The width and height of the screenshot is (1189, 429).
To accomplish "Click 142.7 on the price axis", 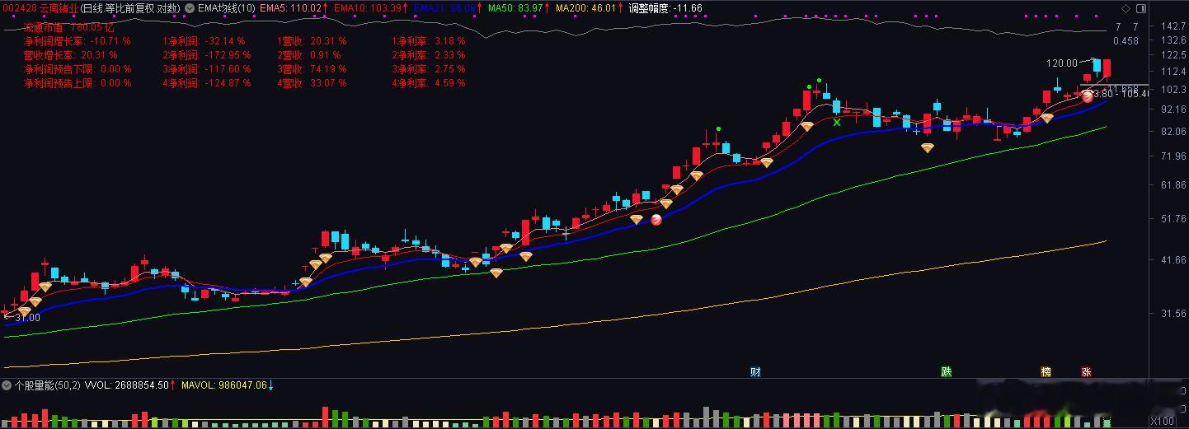I will [x=1172, y=27].
